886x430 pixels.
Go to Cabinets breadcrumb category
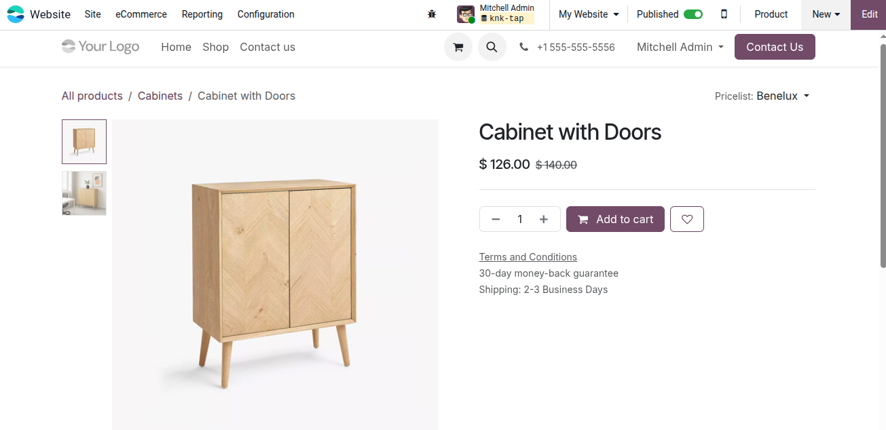coord(160,96)
